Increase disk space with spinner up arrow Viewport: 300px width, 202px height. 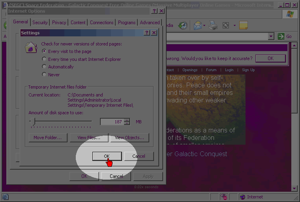pyautogui.click(x=127, y=120)
